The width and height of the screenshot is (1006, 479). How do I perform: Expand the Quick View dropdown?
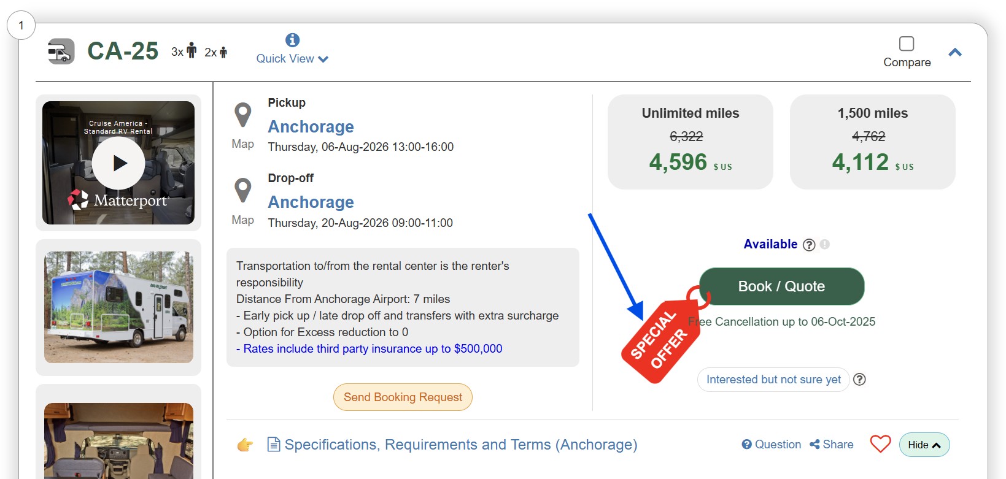(x=292, y=59)
